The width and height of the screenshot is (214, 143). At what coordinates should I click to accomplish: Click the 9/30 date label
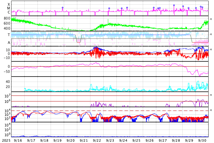[202, 140]
